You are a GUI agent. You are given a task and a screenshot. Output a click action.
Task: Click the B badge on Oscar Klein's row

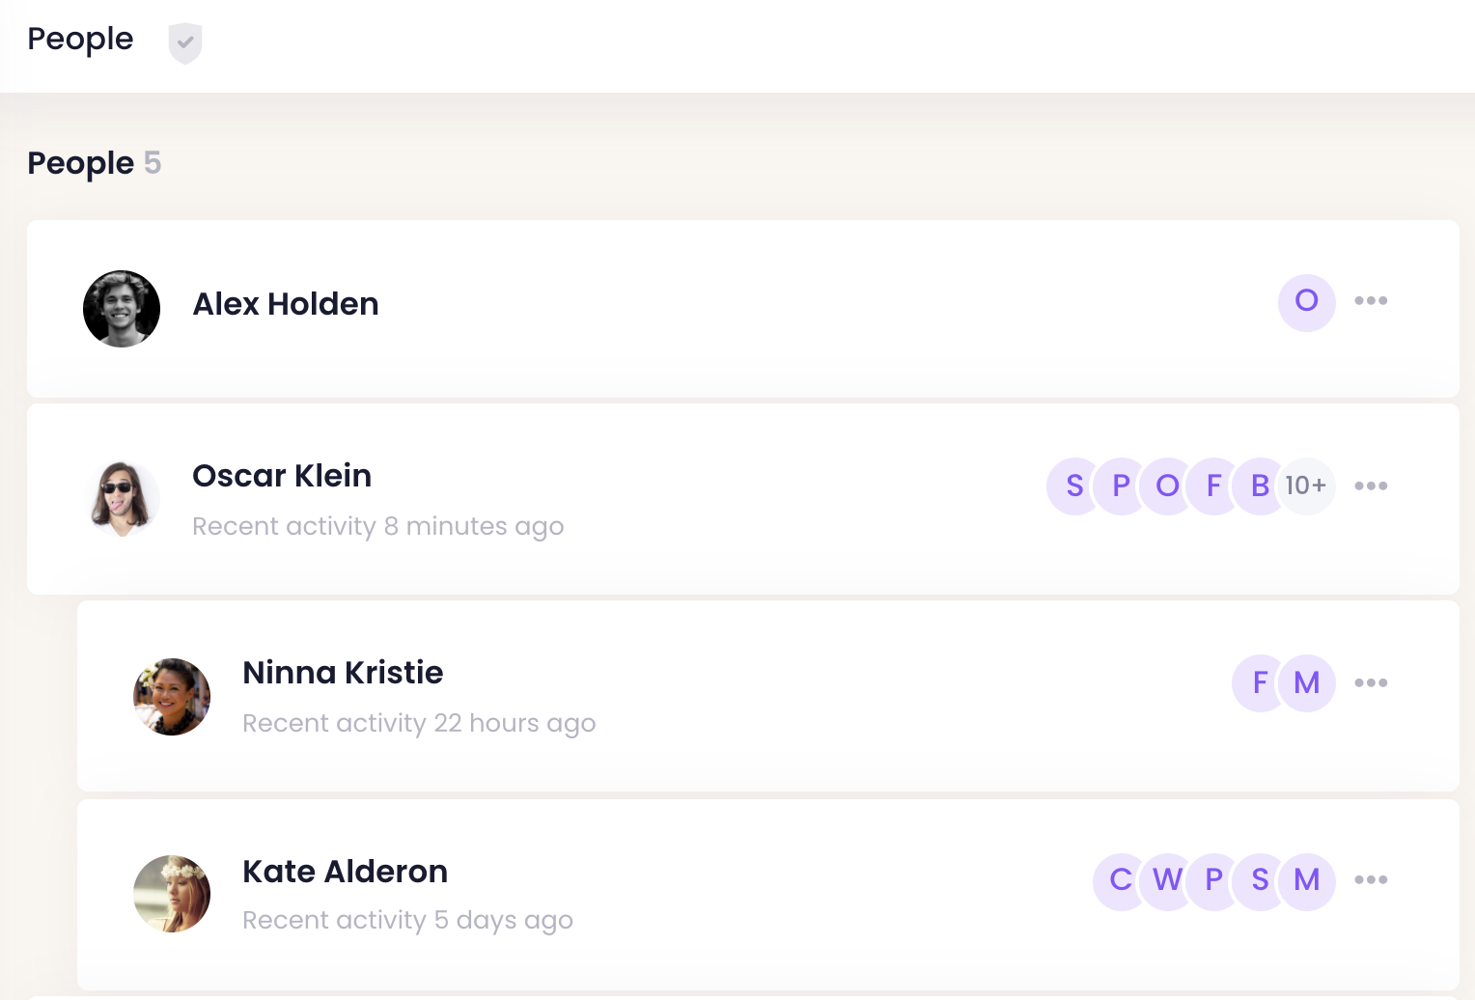[1260, 486]
